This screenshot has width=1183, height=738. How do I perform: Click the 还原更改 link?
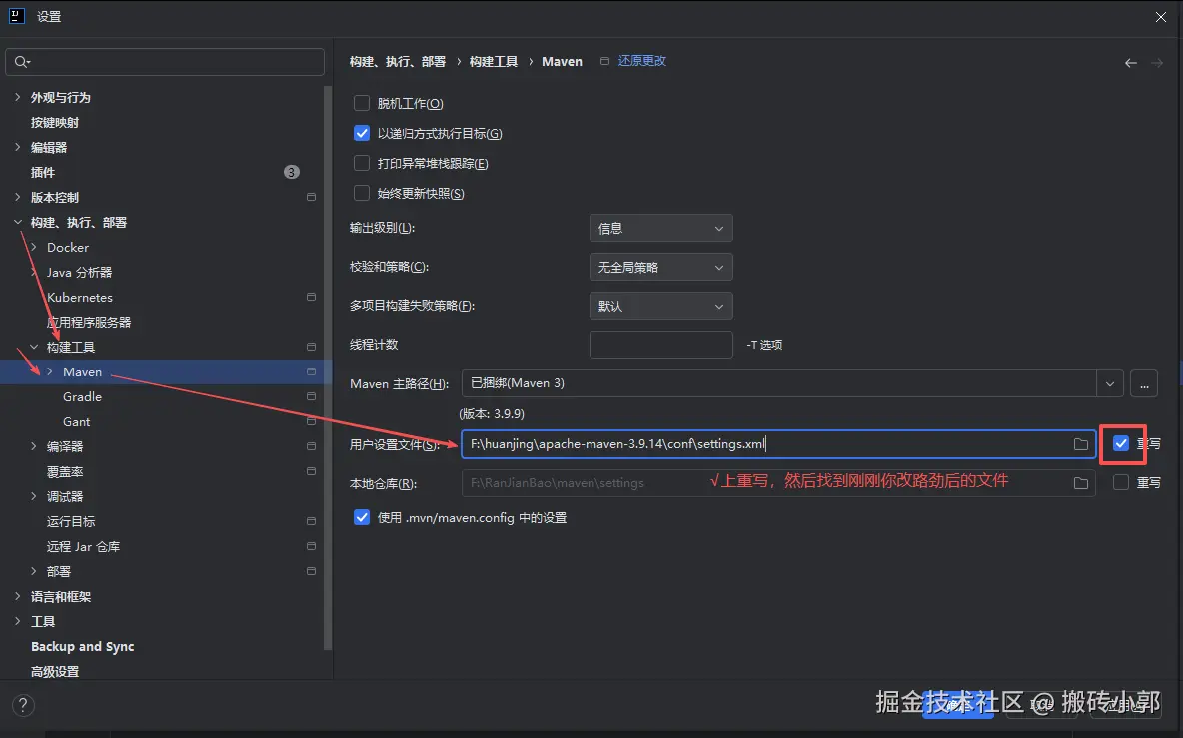point(642,60)
